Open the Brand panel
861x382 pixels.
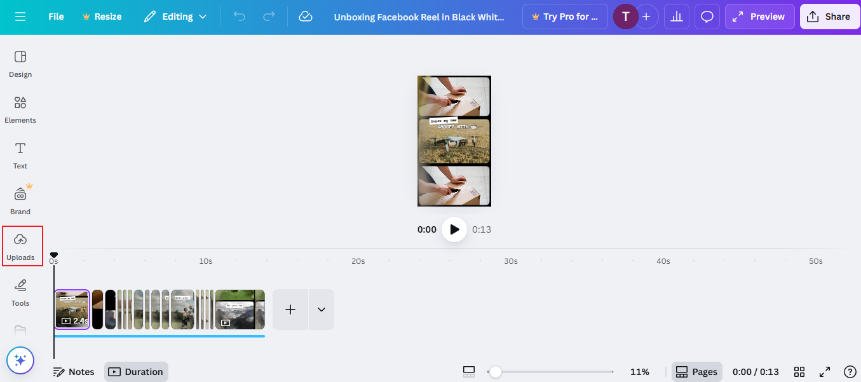click(20, 200)
